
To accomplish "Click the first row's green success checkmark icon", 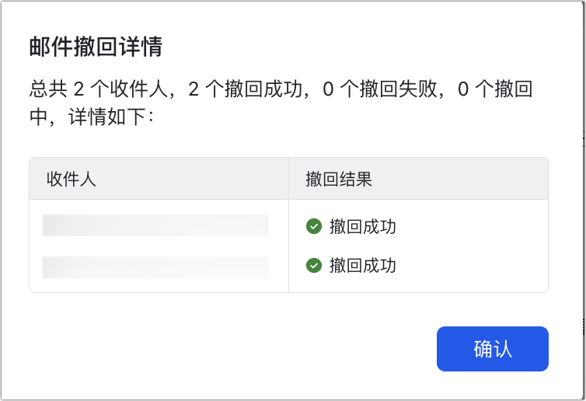I will (314, 226).
